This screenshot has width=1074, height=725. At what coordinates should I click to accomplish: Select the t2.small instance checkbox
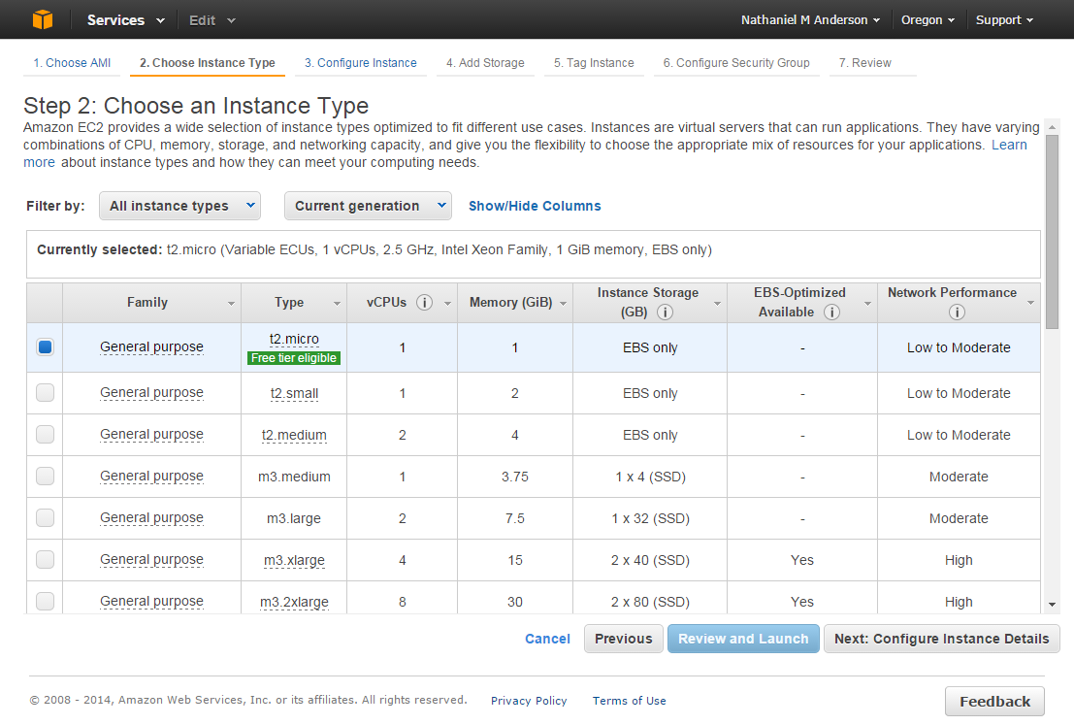coord(45,393)
